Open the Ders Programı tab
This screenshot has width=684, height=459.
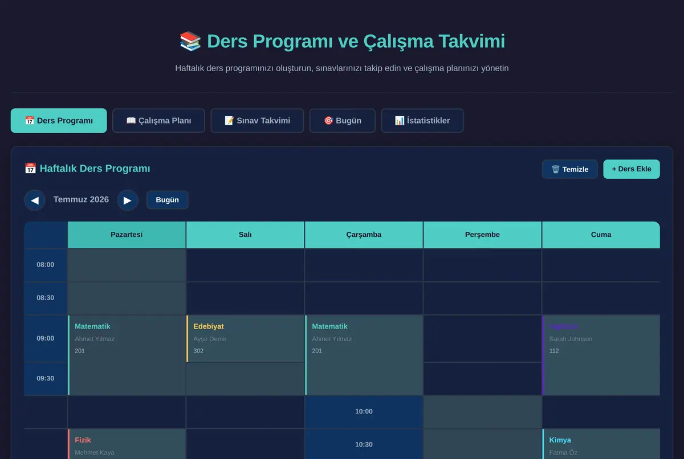coord(59,121)
